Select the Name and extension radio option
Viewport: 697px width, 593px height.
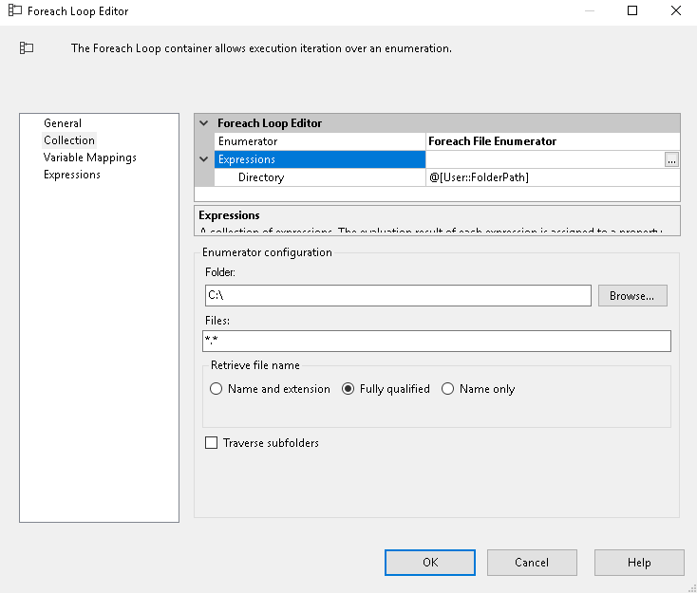(217, 389)
